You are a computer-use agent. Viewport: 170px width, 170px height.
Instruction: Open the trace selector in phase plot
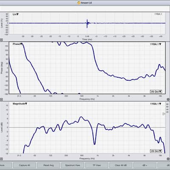[x=156, y=44]
